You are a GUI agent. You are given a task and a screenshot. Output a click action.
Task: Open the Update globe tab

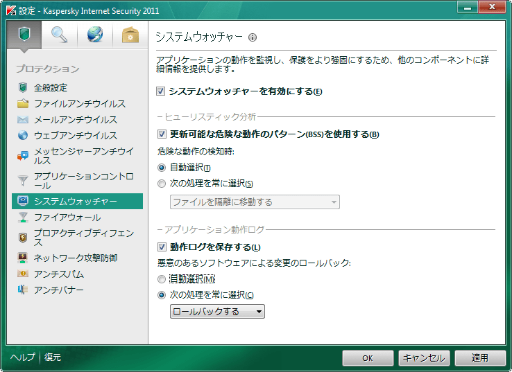tap(94, 35)
